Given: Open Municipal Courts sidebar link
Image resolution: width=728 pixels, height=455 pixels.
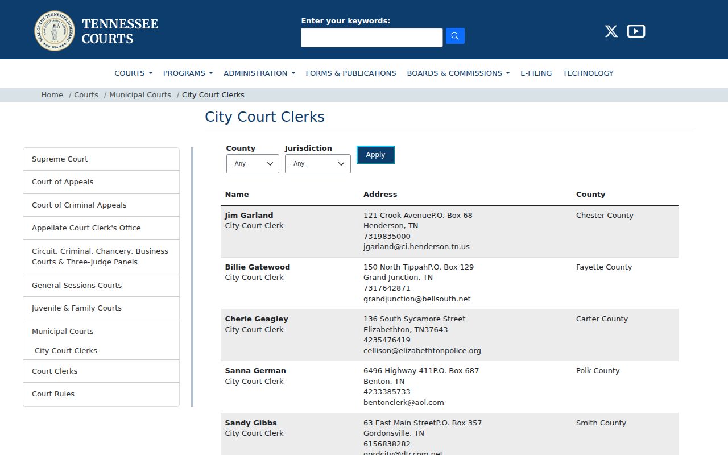Looking at the screenshot, I should click(63, 332).
